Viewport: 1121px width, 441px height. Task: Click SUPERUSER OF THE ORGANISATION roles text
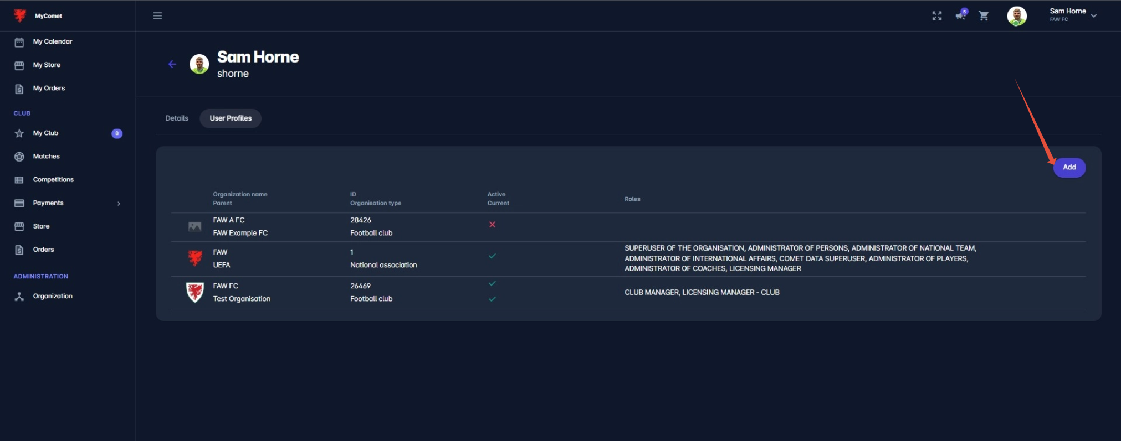[x=800, y=258]
